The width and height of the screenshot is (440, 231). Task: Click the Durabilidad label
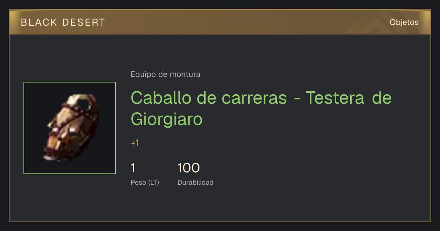(x=195, y=182)
